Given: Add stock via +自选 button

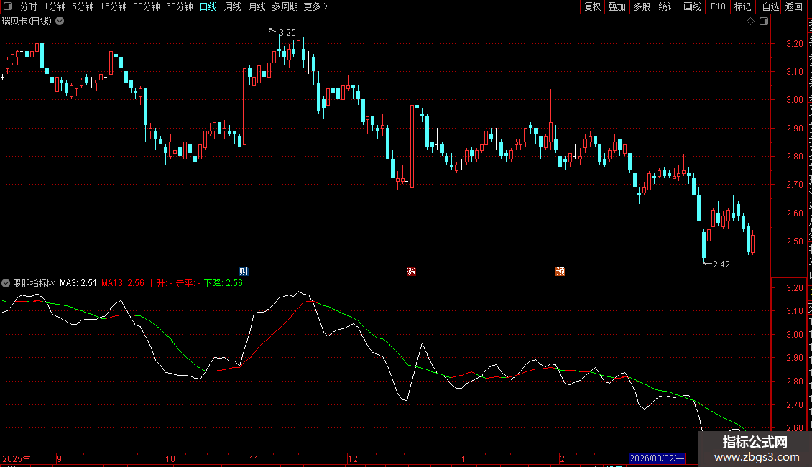Looking at the screenshot, I should (x=768, y=6).
